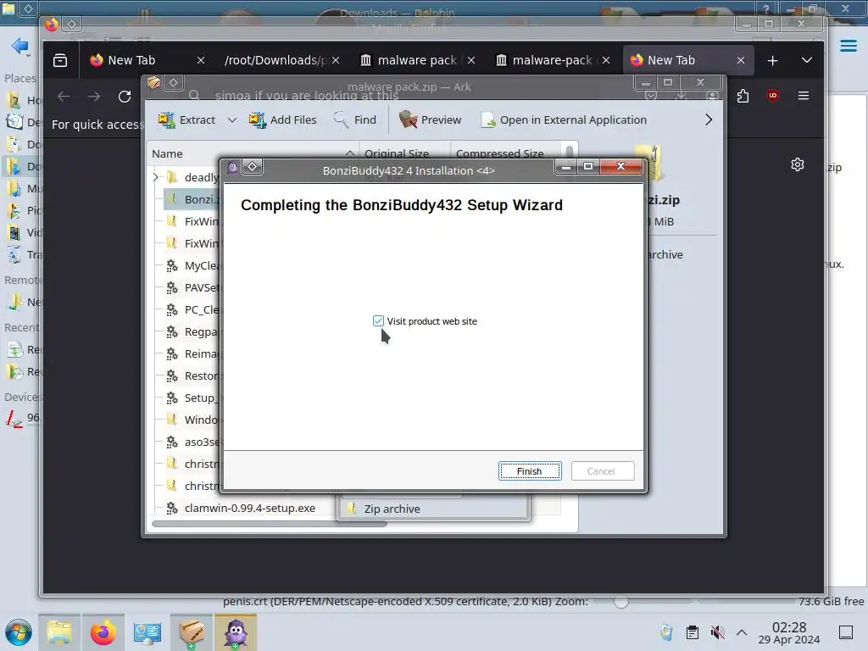
Task: Click the disabled Cancel button in the setup wizard
Action: (x=603, y=471)
